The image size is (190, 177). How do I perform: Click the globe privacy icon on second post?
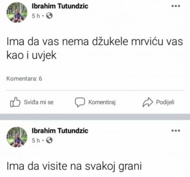(x=49, y=140)
